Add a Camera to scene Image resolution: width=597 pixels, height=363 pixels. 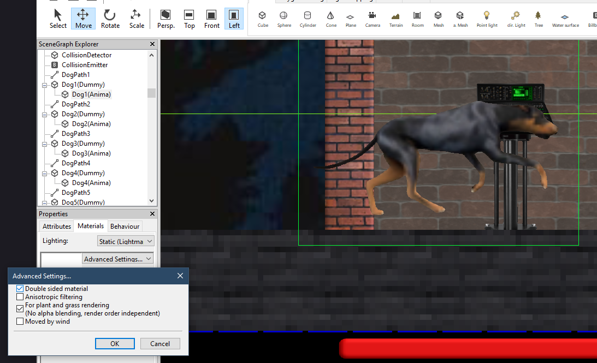[x=373, y=19]
